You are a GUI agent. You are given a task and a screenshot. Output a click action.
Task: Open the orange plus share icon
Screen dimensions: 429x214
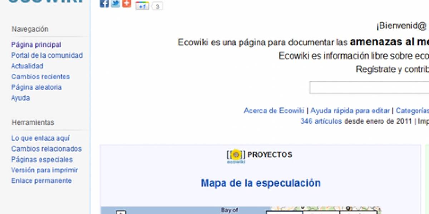(127, 3)
